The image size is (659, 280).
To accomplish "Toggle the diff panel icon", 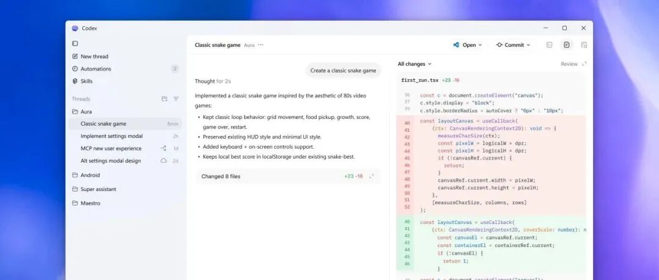I will coord(566,45).
